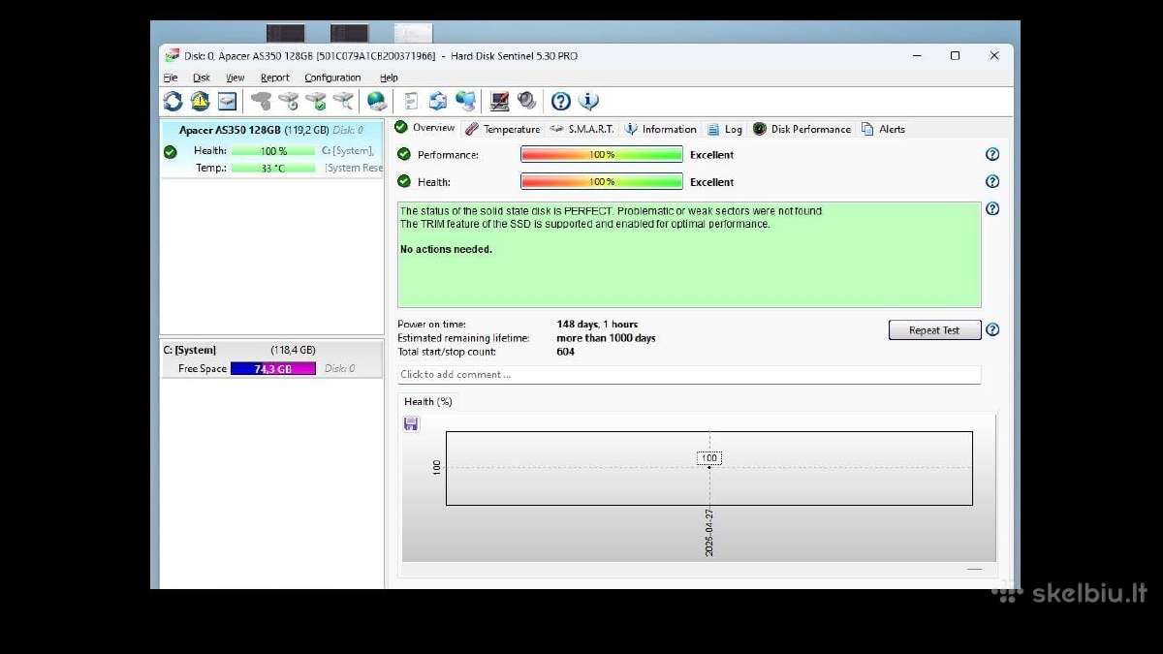Viewport: 1163px width, 654px height.
Task: Click the speaker sound toolbar icon
Action: 526,101
